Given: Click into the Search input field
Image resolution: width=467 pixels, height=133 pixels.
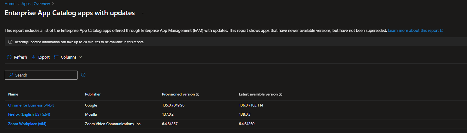Looking at the screenshot, I should (x=41, y=75).
